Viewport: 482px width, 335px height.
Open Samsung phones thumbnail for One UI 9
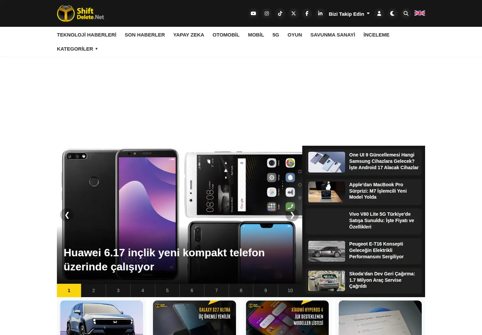[327, 162]
